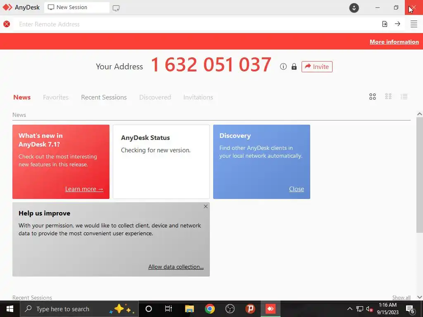This screenshot has width=423, height=317.
Task: Click the network tray icon
Action: coord(360,309)
